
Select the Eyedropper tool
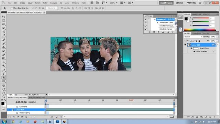click(x=4, y=35)
